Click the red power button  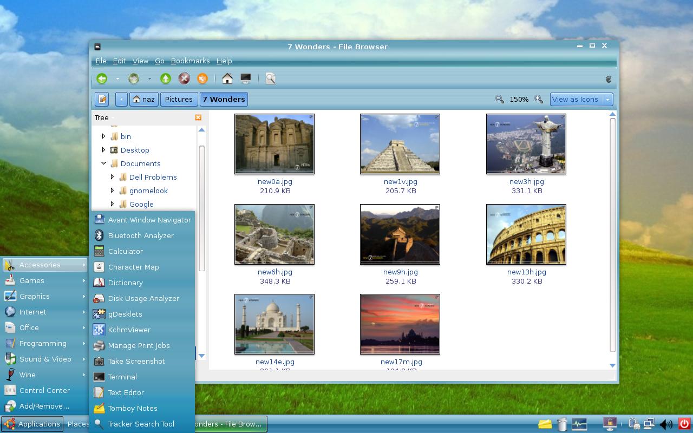684,424
